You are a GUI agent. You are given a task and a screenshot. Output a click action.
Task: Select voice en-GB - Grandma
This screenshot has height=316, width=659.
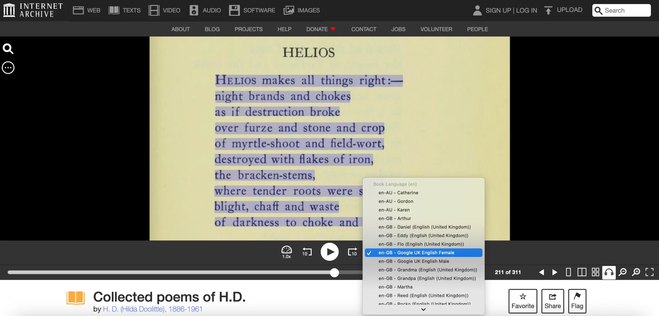click(x=424, y=270)
